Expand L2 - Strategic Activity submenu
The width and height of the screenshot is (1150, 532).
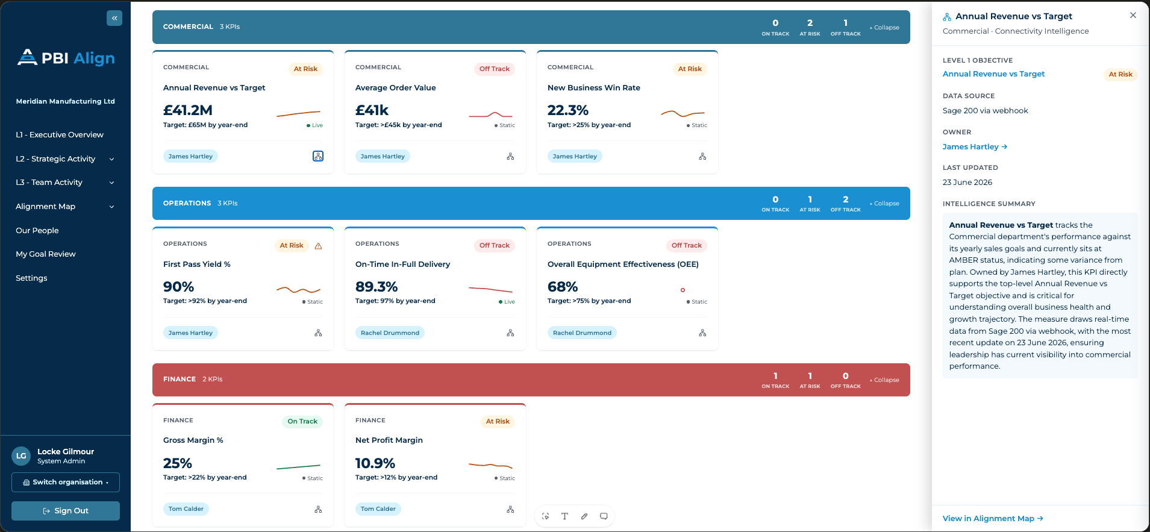pos(111,159)
